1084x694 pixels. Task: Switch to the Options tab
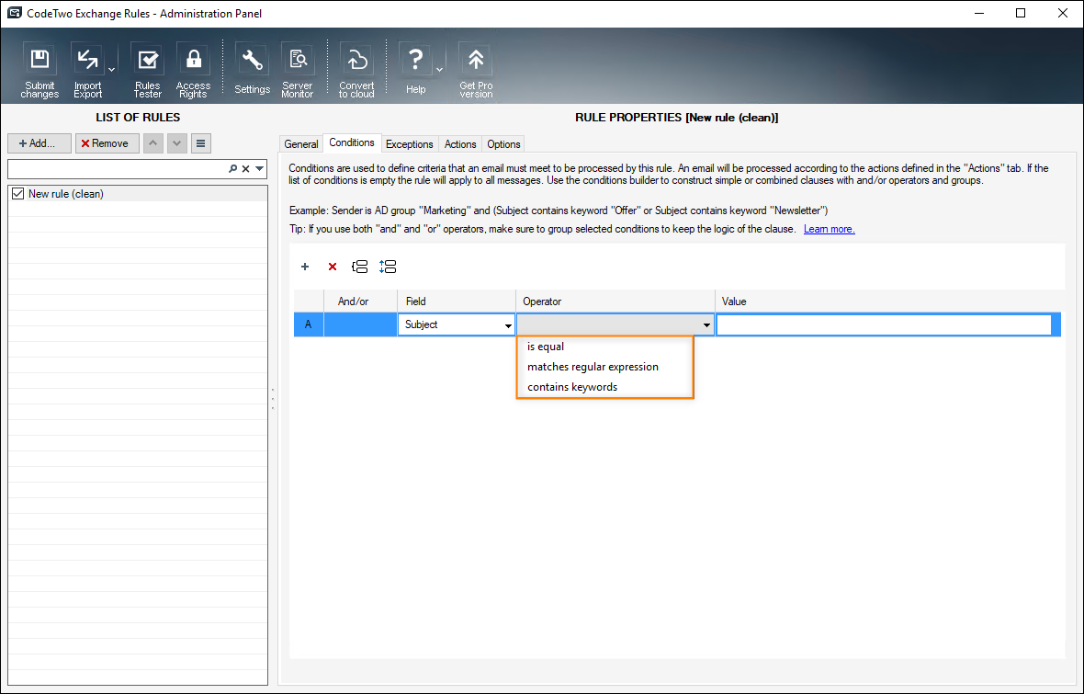(x=503, y=144)
